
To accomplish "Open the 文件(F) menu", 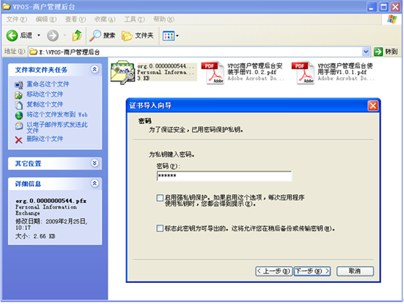I will (17, 20).
